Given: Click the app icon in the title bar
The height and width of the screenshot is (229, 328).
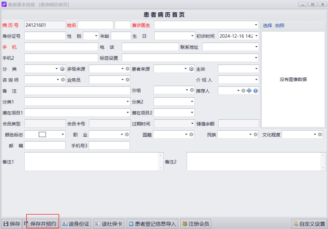Looking at the screenshot, I should tap(4, 4).
